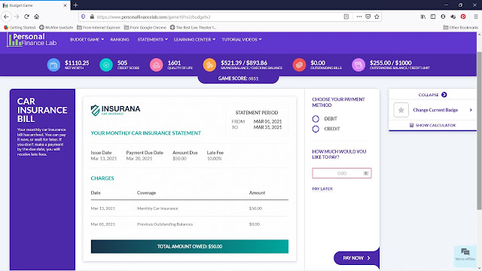Click the Quality of Life star icon
Viewport: 482px width, 271px height.
(156, 65)
